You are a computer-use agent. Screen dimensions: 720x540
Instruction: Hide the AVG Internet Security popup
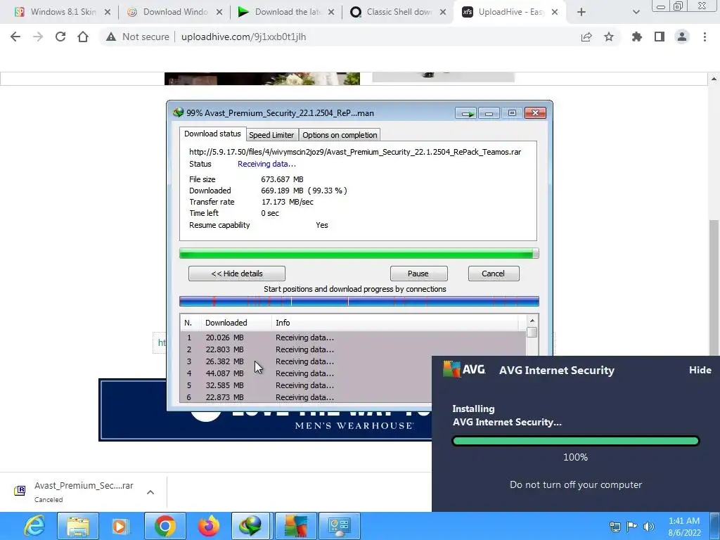700,370
